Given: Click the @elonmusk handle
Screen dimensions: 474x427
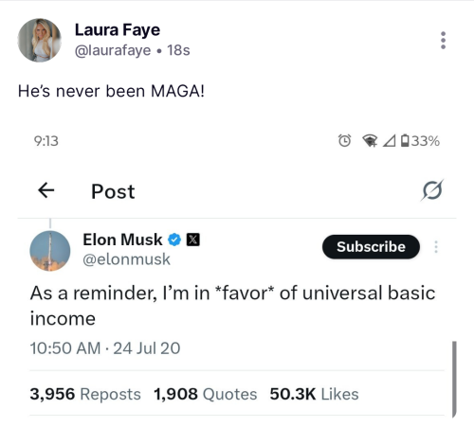Looking at the screenshot, I should pos(126,259).
